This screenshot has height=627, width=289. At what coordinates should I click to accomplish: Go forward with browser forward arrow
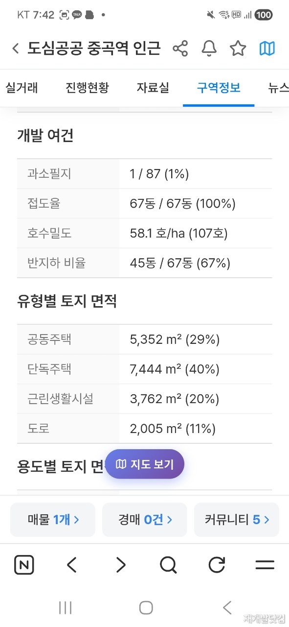click(x=120, y=565)
